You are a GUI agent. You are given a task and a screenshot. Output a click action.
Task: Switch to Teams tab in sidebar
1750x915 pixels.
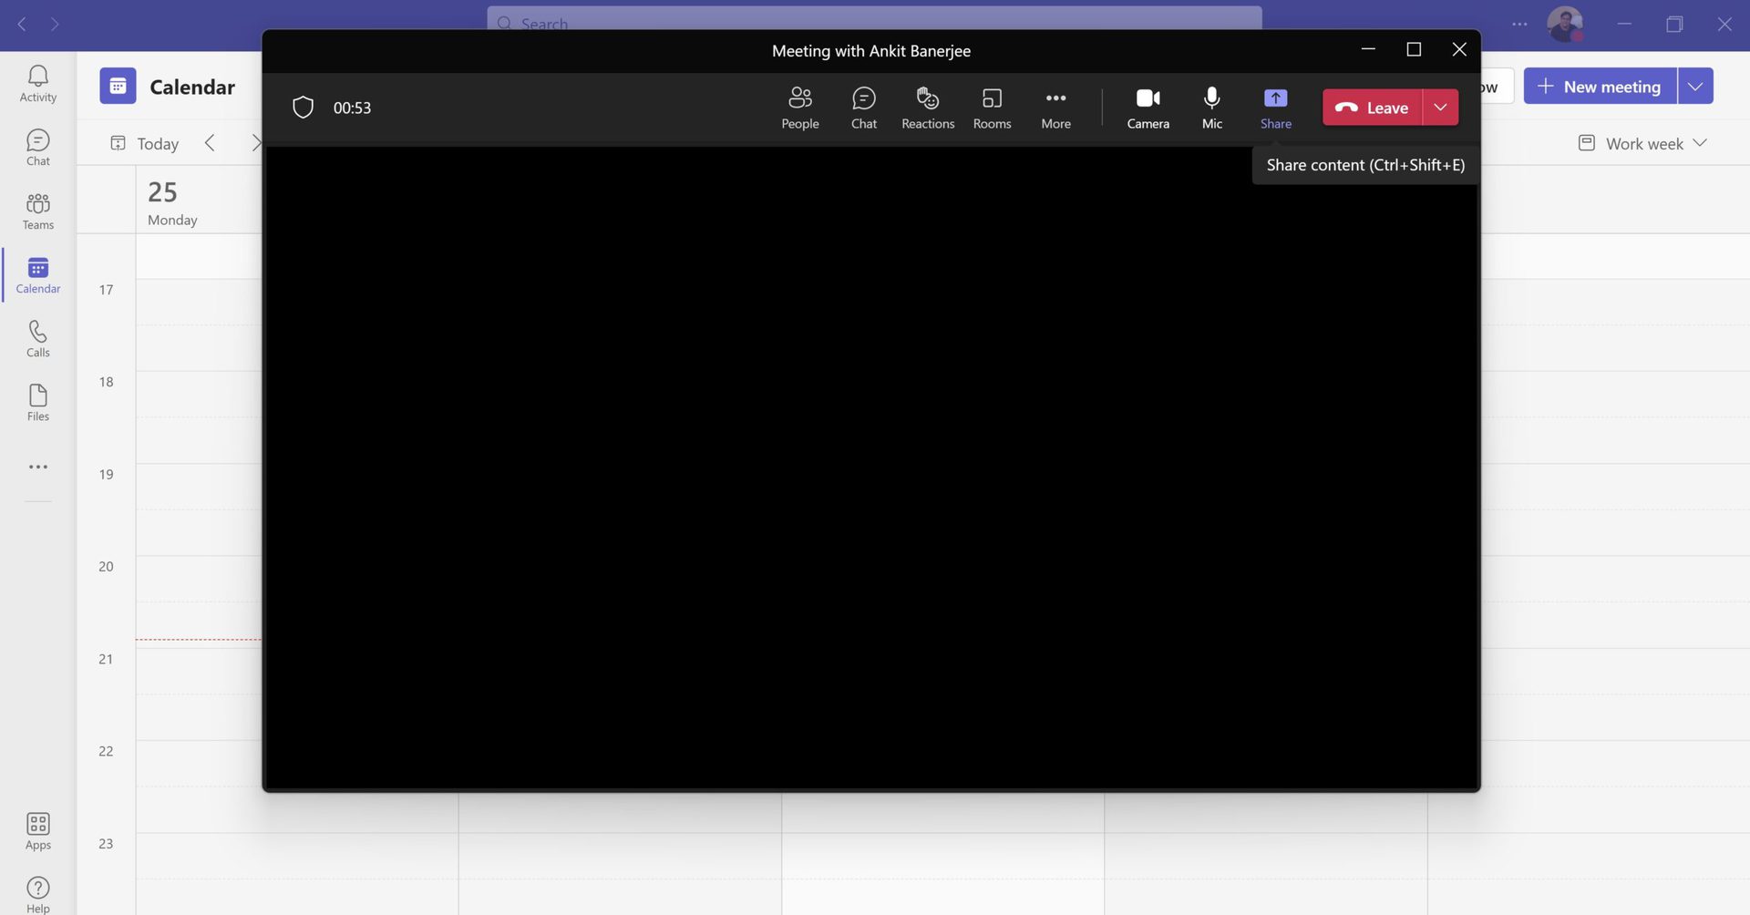(x=38, y=211)
